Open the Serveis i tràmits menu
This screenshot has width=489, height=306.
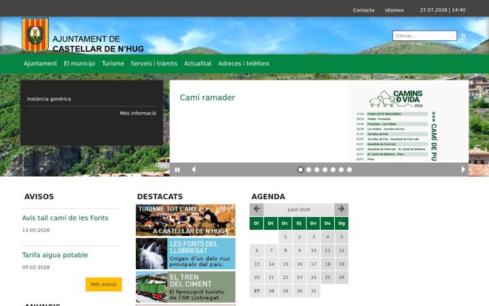(154, 63)
